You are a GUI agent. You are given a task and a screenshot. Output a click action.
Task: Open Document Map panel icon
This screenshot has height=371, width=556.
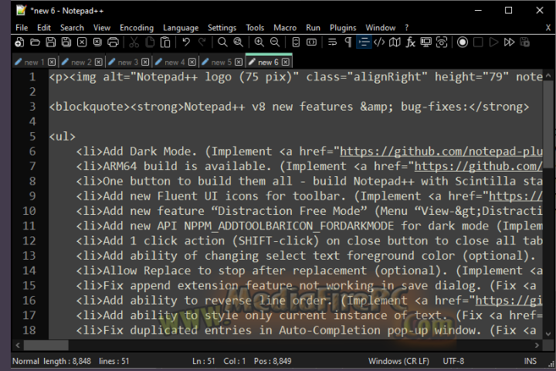[x=395, y=43]
